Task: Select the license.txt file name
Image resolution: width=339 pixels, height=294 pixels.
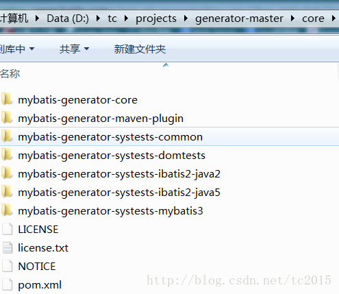Action: click(43, 248)
